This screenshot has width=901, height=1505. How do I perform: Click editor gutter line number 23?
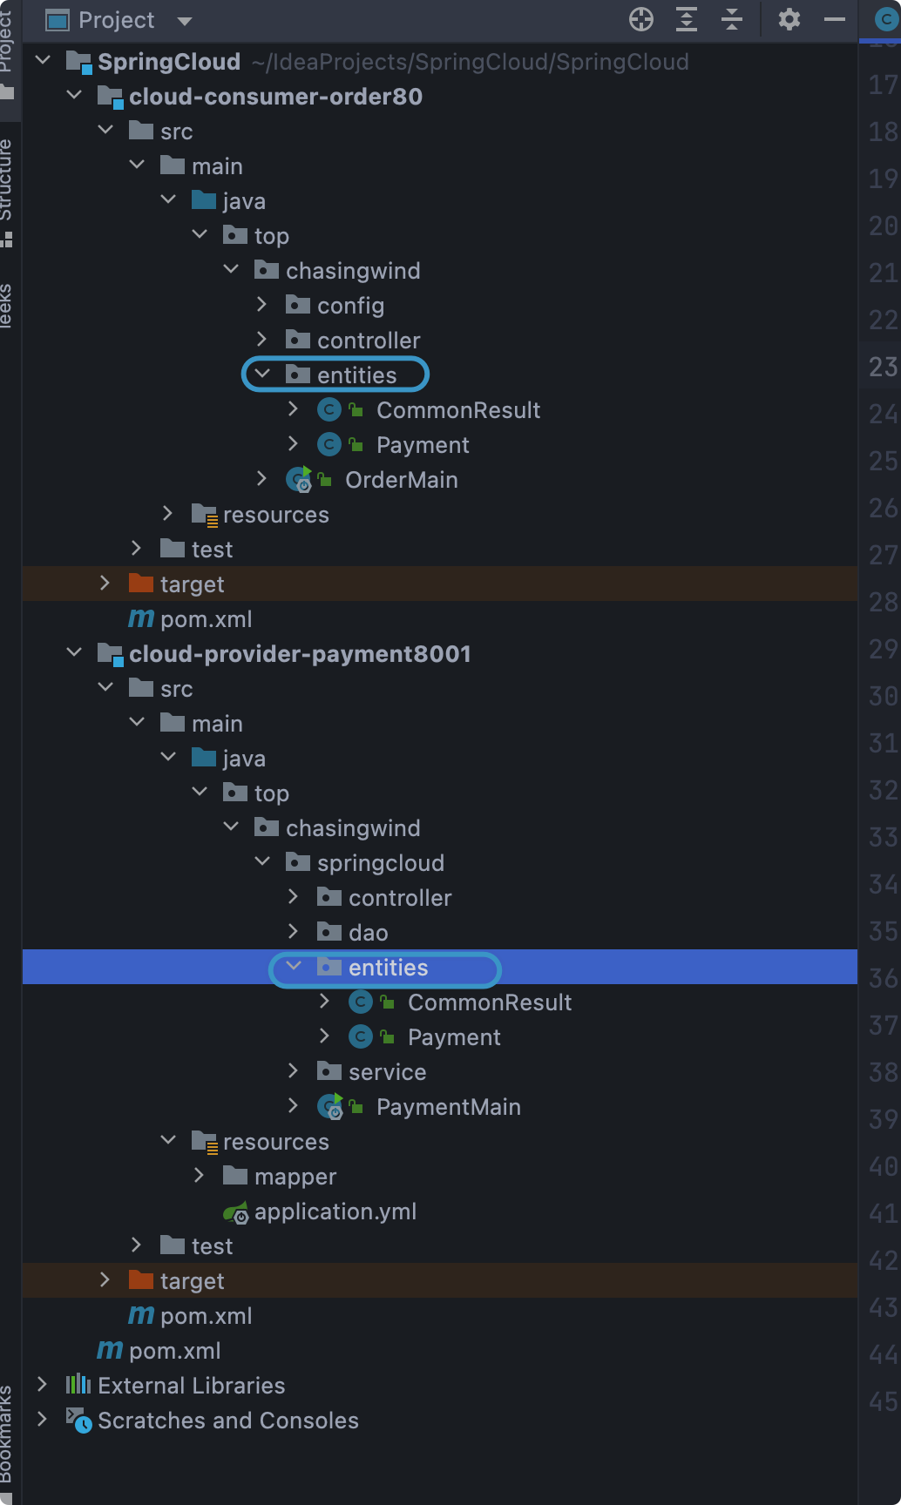(883, 367)
